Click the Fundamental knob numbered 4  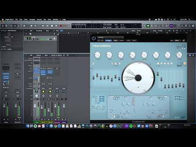coord(133,55)
